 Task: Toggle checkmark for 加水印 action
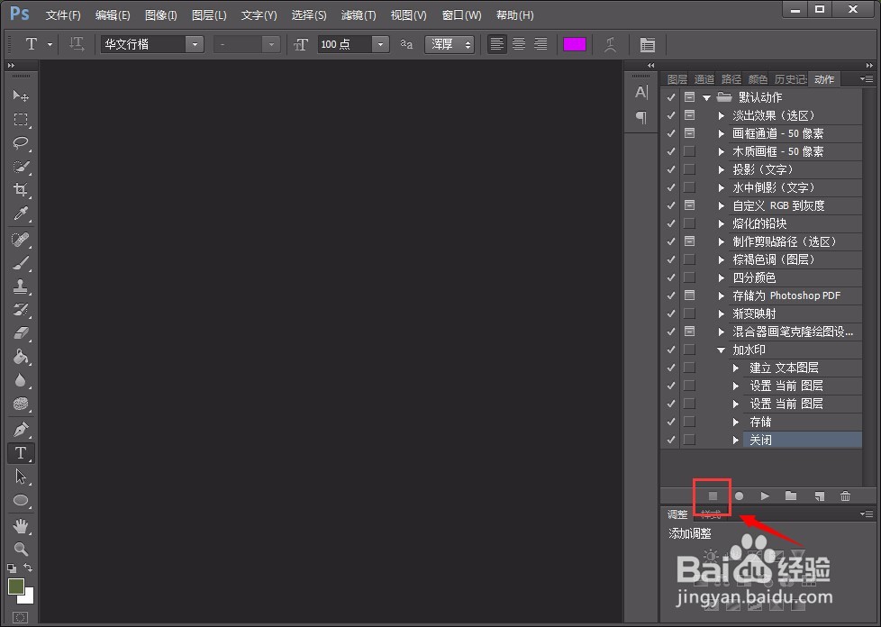pyautogui.click(x=671, y=350)
